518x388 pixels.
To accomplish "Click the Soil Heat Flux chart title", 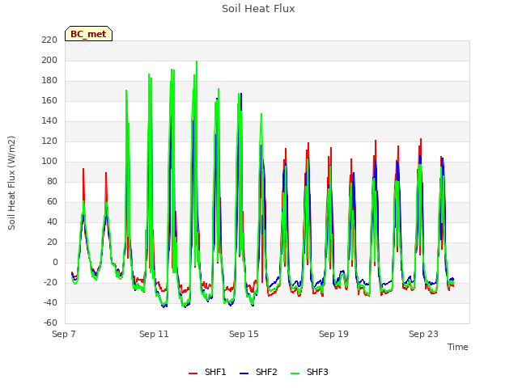I will click(x=258, y=9).
